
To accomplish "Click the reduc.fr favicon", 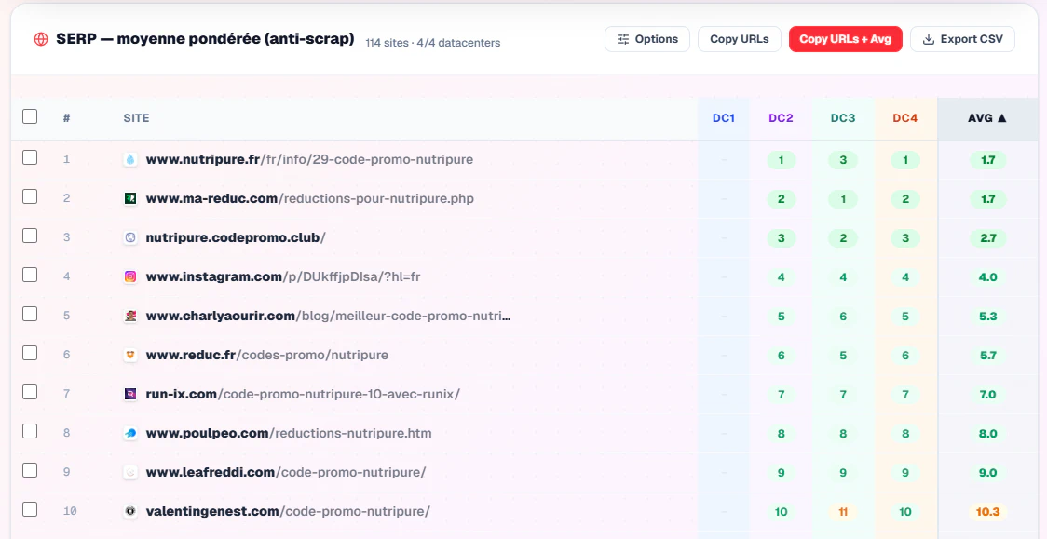I will [130, 355].
